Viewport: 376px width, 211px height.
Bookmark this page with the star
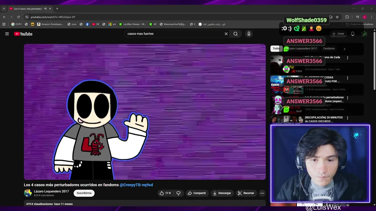[x=337, y=17]
